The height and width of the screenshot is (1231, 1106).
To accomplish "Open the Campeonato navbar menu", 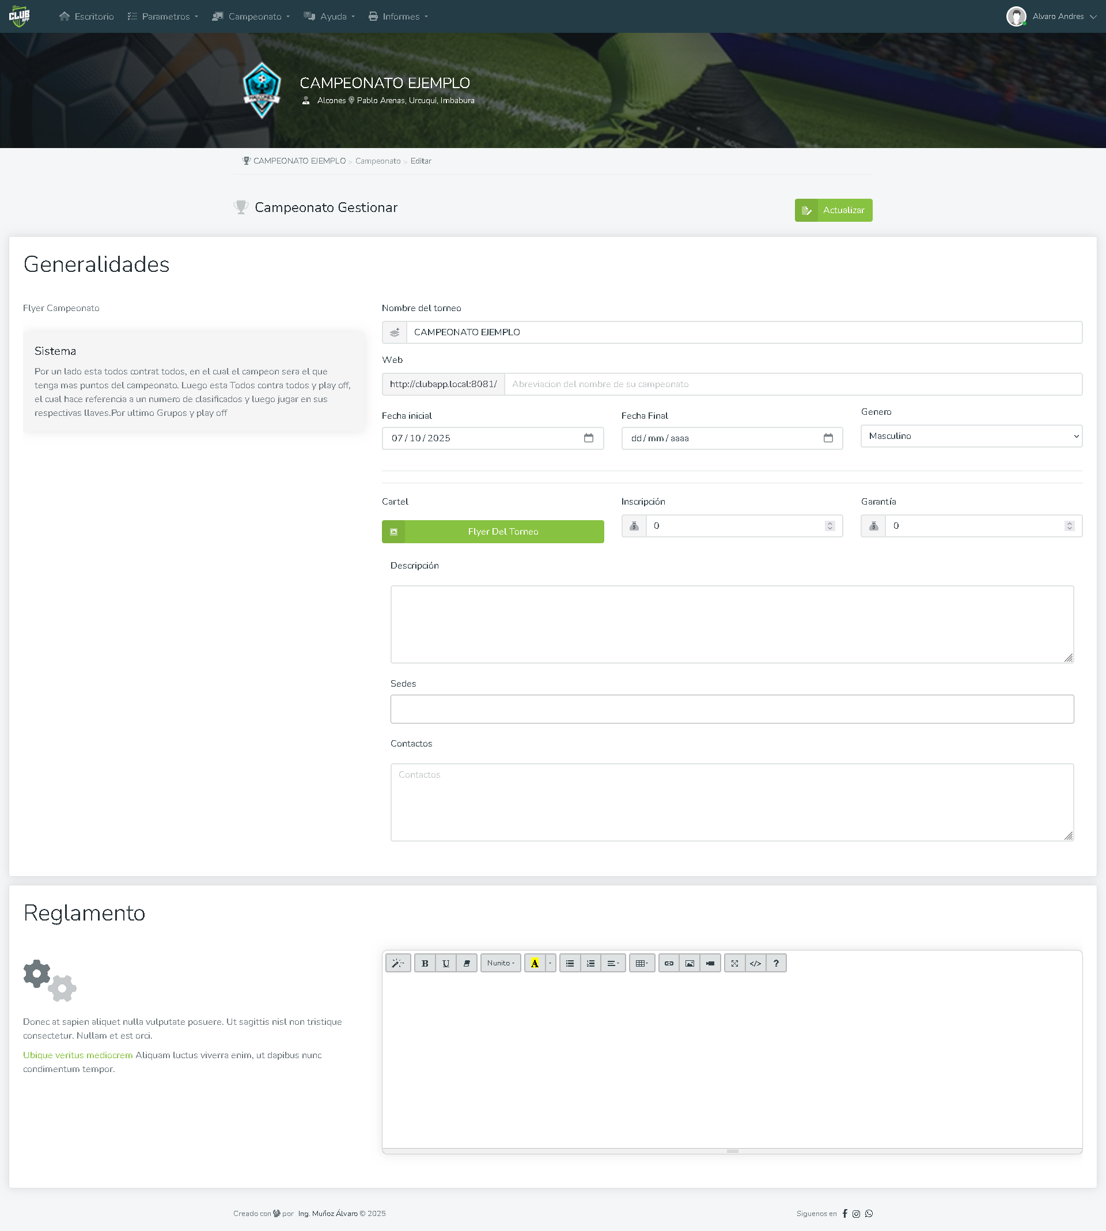I will coord(251,16).
